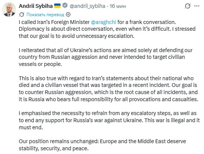204x154 pixels.
Task: Click the verified checkmark badge
Action: pyautogui.click(x=65, y=6)
